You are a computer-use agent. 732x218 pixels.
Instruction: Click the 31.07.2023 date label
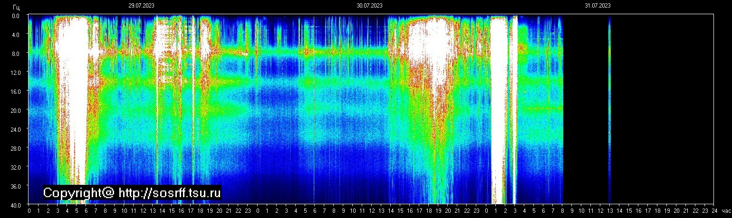point(597,6)
